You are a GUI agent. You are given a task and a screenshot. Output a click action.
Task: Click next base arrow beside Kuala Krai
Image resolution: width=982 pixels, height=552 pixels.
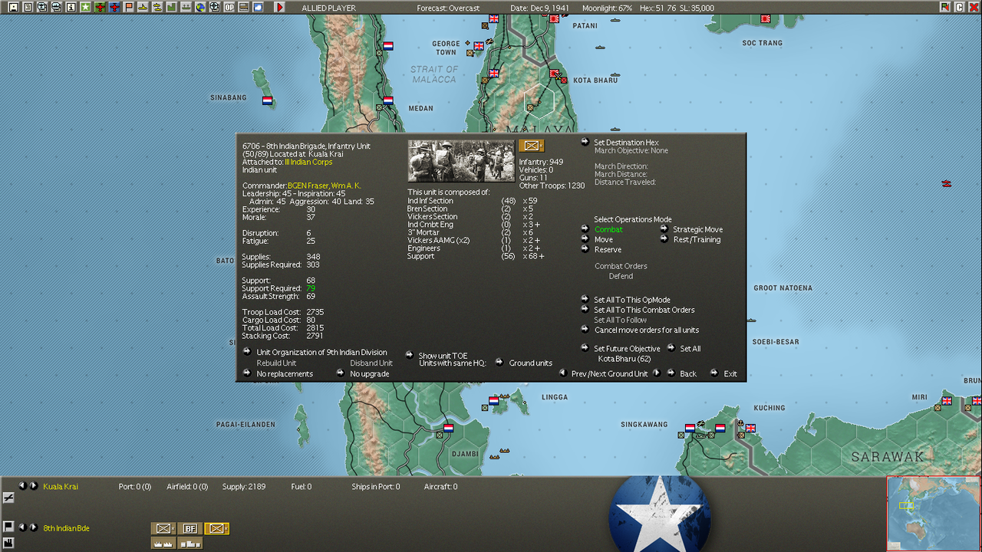click(x=33, y=486)
